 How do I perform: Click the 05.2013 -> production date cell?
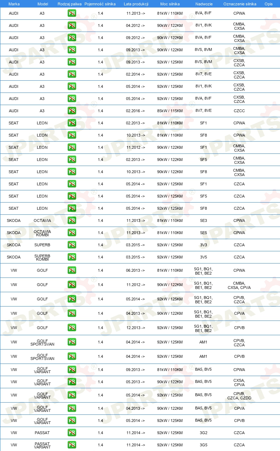coord(136,382)
